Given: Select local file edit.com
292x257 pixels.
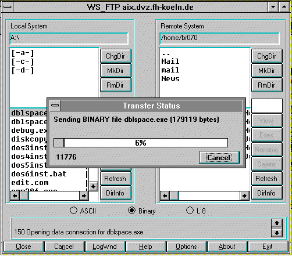Looking at the screenshot, I should [x=30, y=183].
